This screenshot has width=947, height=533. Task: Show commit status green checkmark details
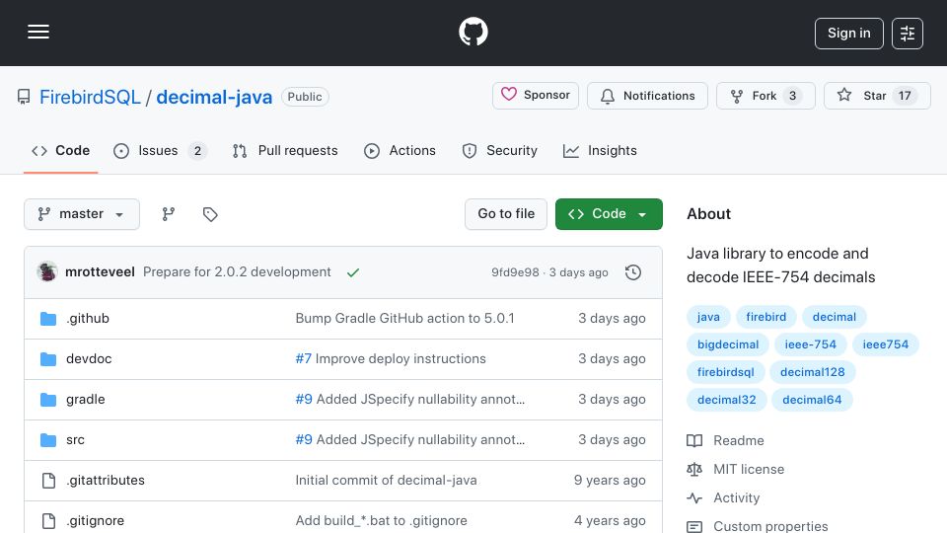(x=353, y=272)
